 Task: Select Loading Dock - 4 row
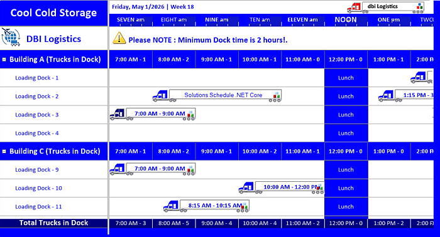pos(54,133)
